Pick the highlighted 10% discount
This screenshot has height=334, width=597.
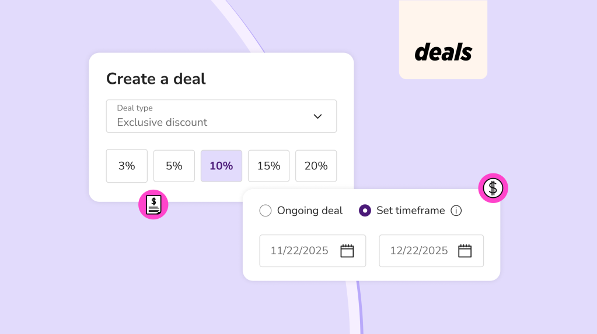coord(221,166)
